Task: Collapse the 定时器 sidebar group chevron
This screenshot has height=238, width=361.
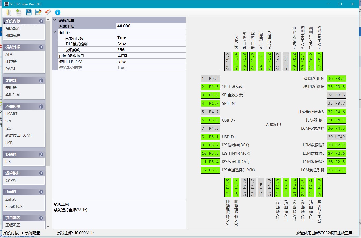Action: click(x=41, y=80)
